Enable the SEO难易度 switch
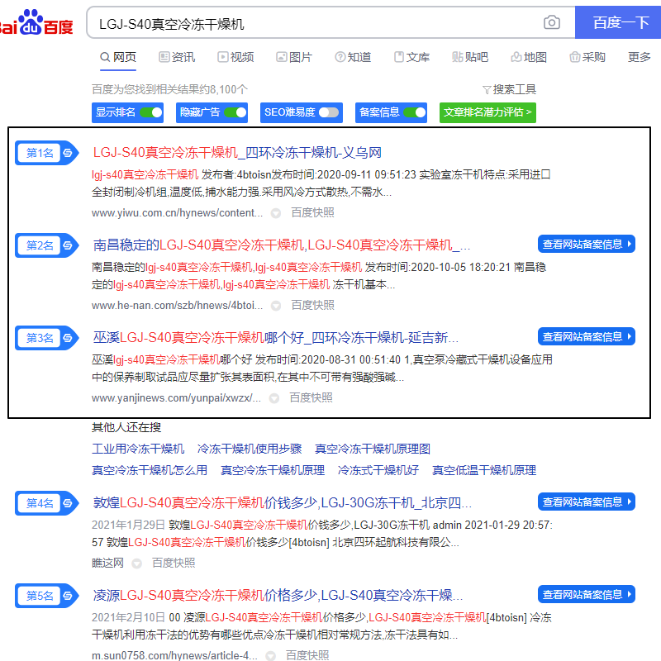Image resolution: width=661 pixels, height=661 pixels. tap(329, 112)
